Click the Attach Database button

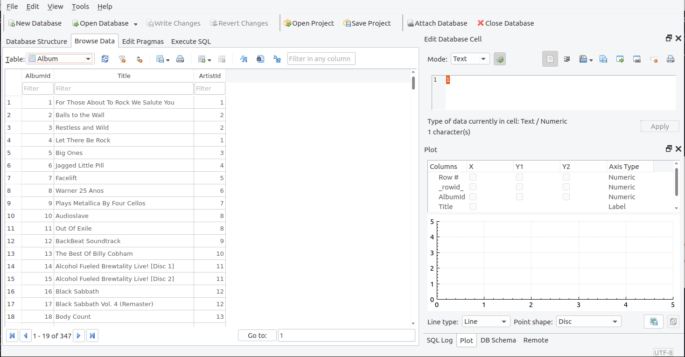(x=437, y=23)
